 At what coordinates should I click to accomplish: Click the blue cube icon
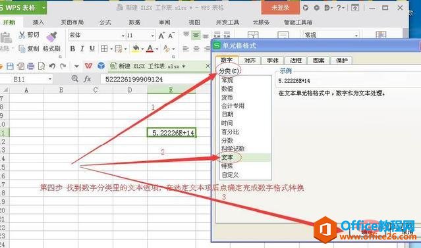(x=101, y=66)
